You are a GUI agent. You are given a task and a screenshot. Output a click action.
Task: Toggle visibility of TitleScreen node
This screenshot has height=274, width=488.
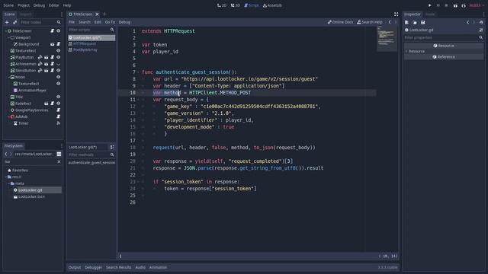tap(58, 30)
